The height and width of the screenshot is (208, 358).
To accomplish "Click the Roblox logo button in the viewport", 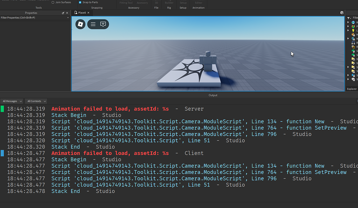I will [x=80, y=24].
